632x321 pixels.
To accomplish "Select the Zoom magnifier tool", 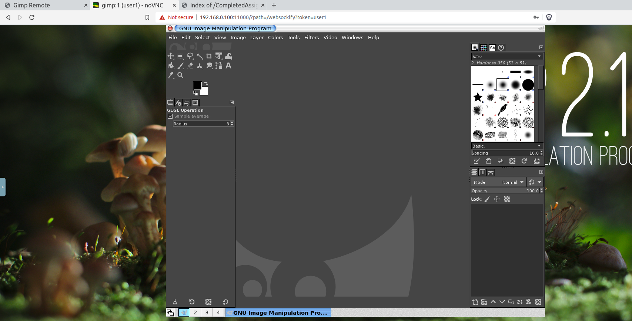I will click(x=180, y=75).
